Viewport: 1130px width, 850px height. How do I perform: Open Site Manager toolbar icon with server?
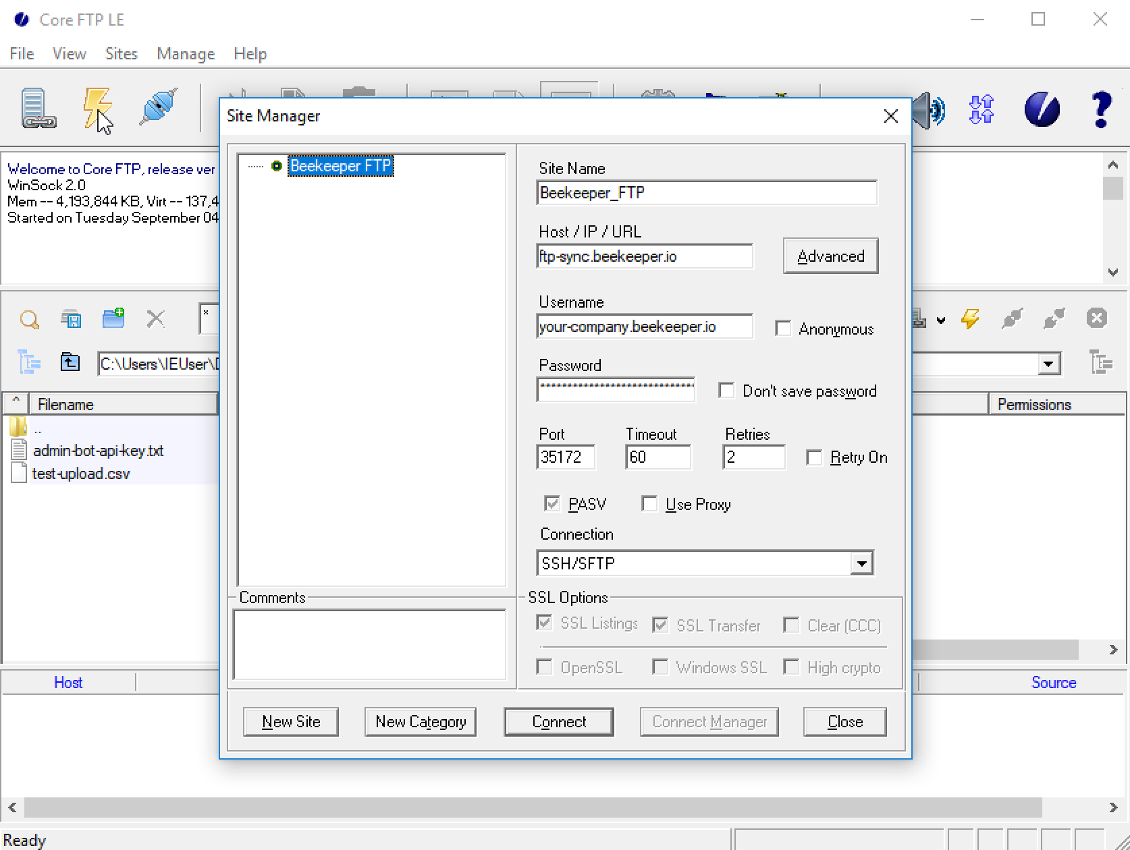tap(38, 108)
